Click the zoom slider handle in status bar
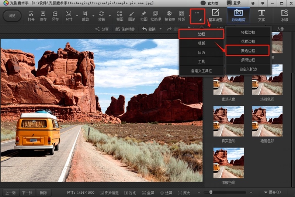This screenshot has height=197, width=295. pos(211,192)
